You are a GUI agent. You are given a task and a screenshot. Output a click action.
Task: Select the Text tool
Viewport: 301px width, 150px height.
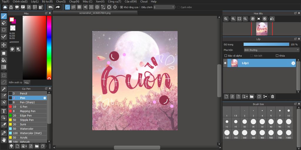coord(4,111)
